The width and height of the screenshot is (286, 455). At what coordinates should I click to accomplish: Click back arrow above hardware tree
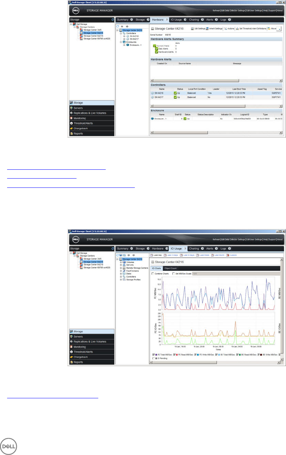(x=122, y=26)
